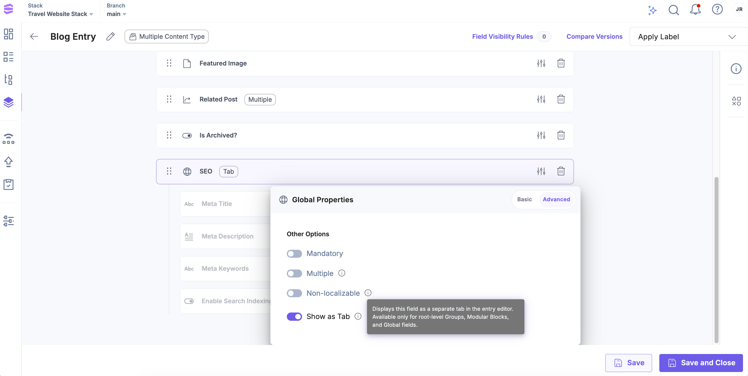
Task: Click the help question mark icon
Action: point(717,9)
